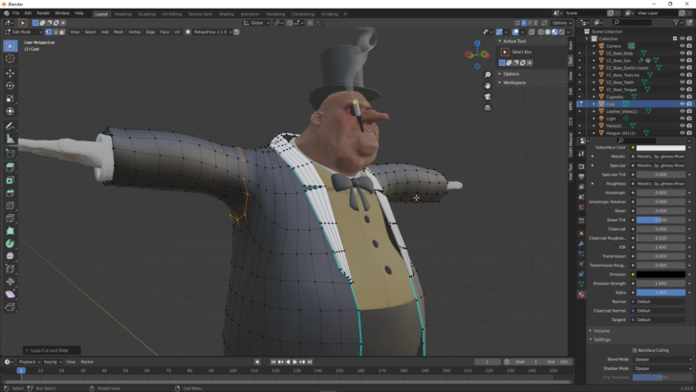The height and width of the screenshot is (392, 696).
Task: Click the Rotate tool icon
Action: (x=11, y=86)
